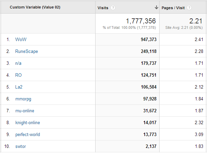Image resolution: width=207 pixels, height=153 pixels.
Task: Select RuneScape pages per visit 2.28
Action: 199,51
